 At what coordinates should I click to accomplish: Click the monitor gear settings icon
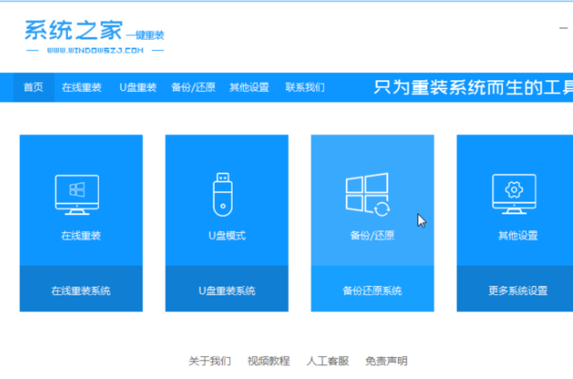[514, 194]
